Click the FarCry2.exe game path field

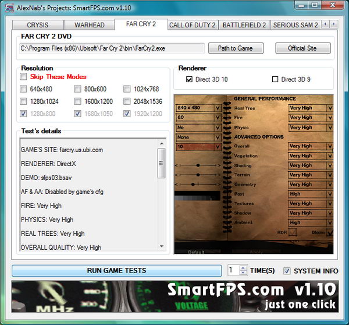tap(112, 48)
